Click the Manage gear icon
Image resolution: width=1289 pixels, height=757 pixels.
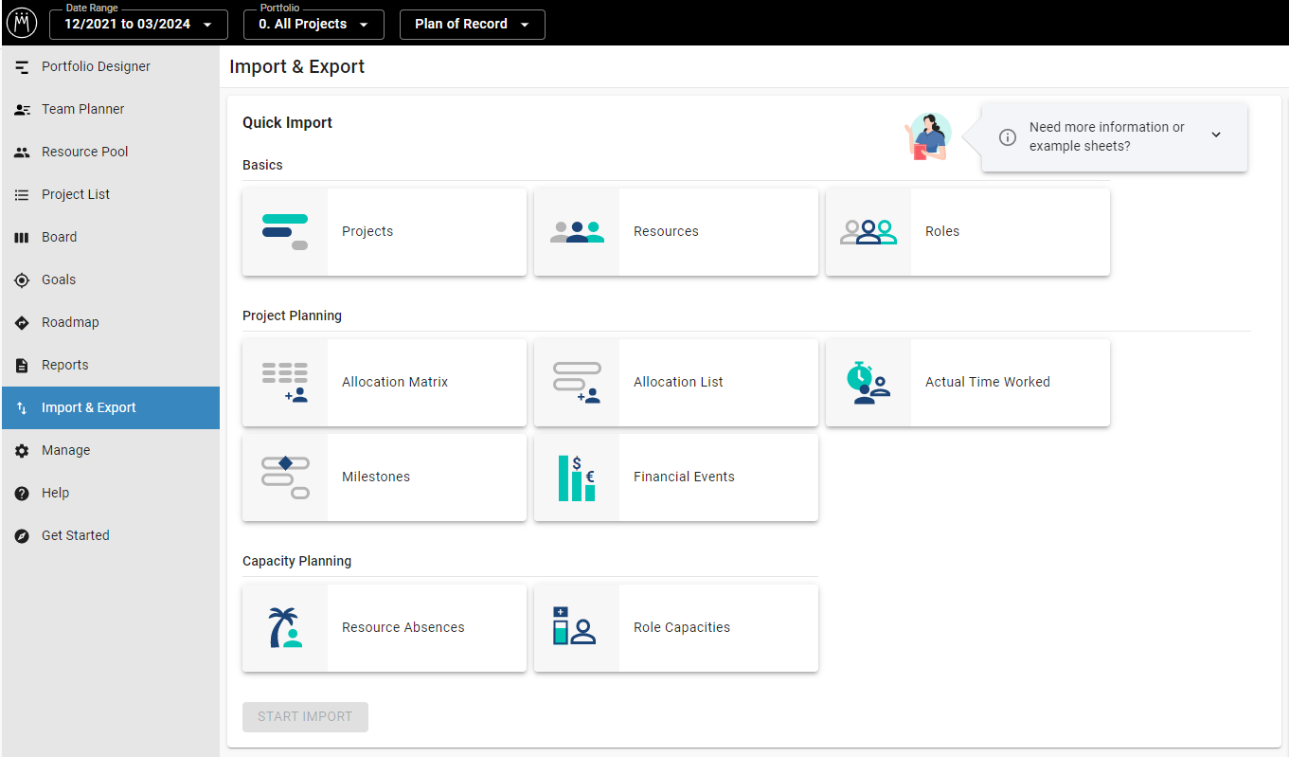tap(22, 451)
